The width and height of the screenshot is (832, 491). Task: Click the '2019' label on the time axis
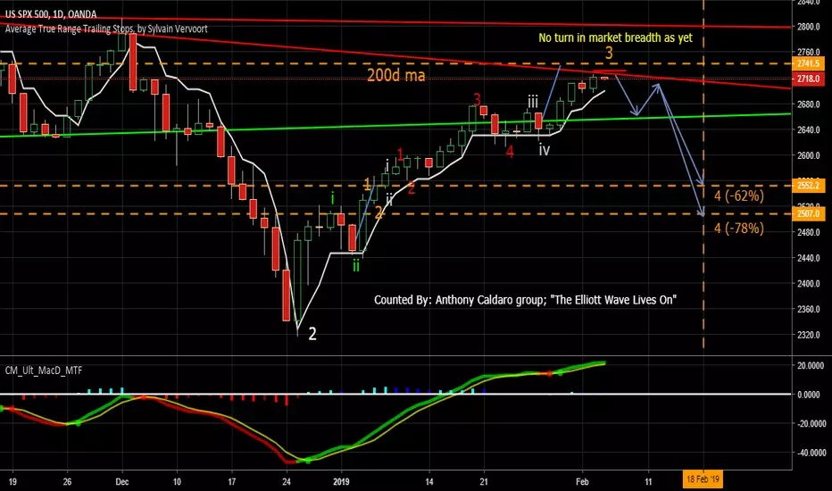click(x=341, y=482)
